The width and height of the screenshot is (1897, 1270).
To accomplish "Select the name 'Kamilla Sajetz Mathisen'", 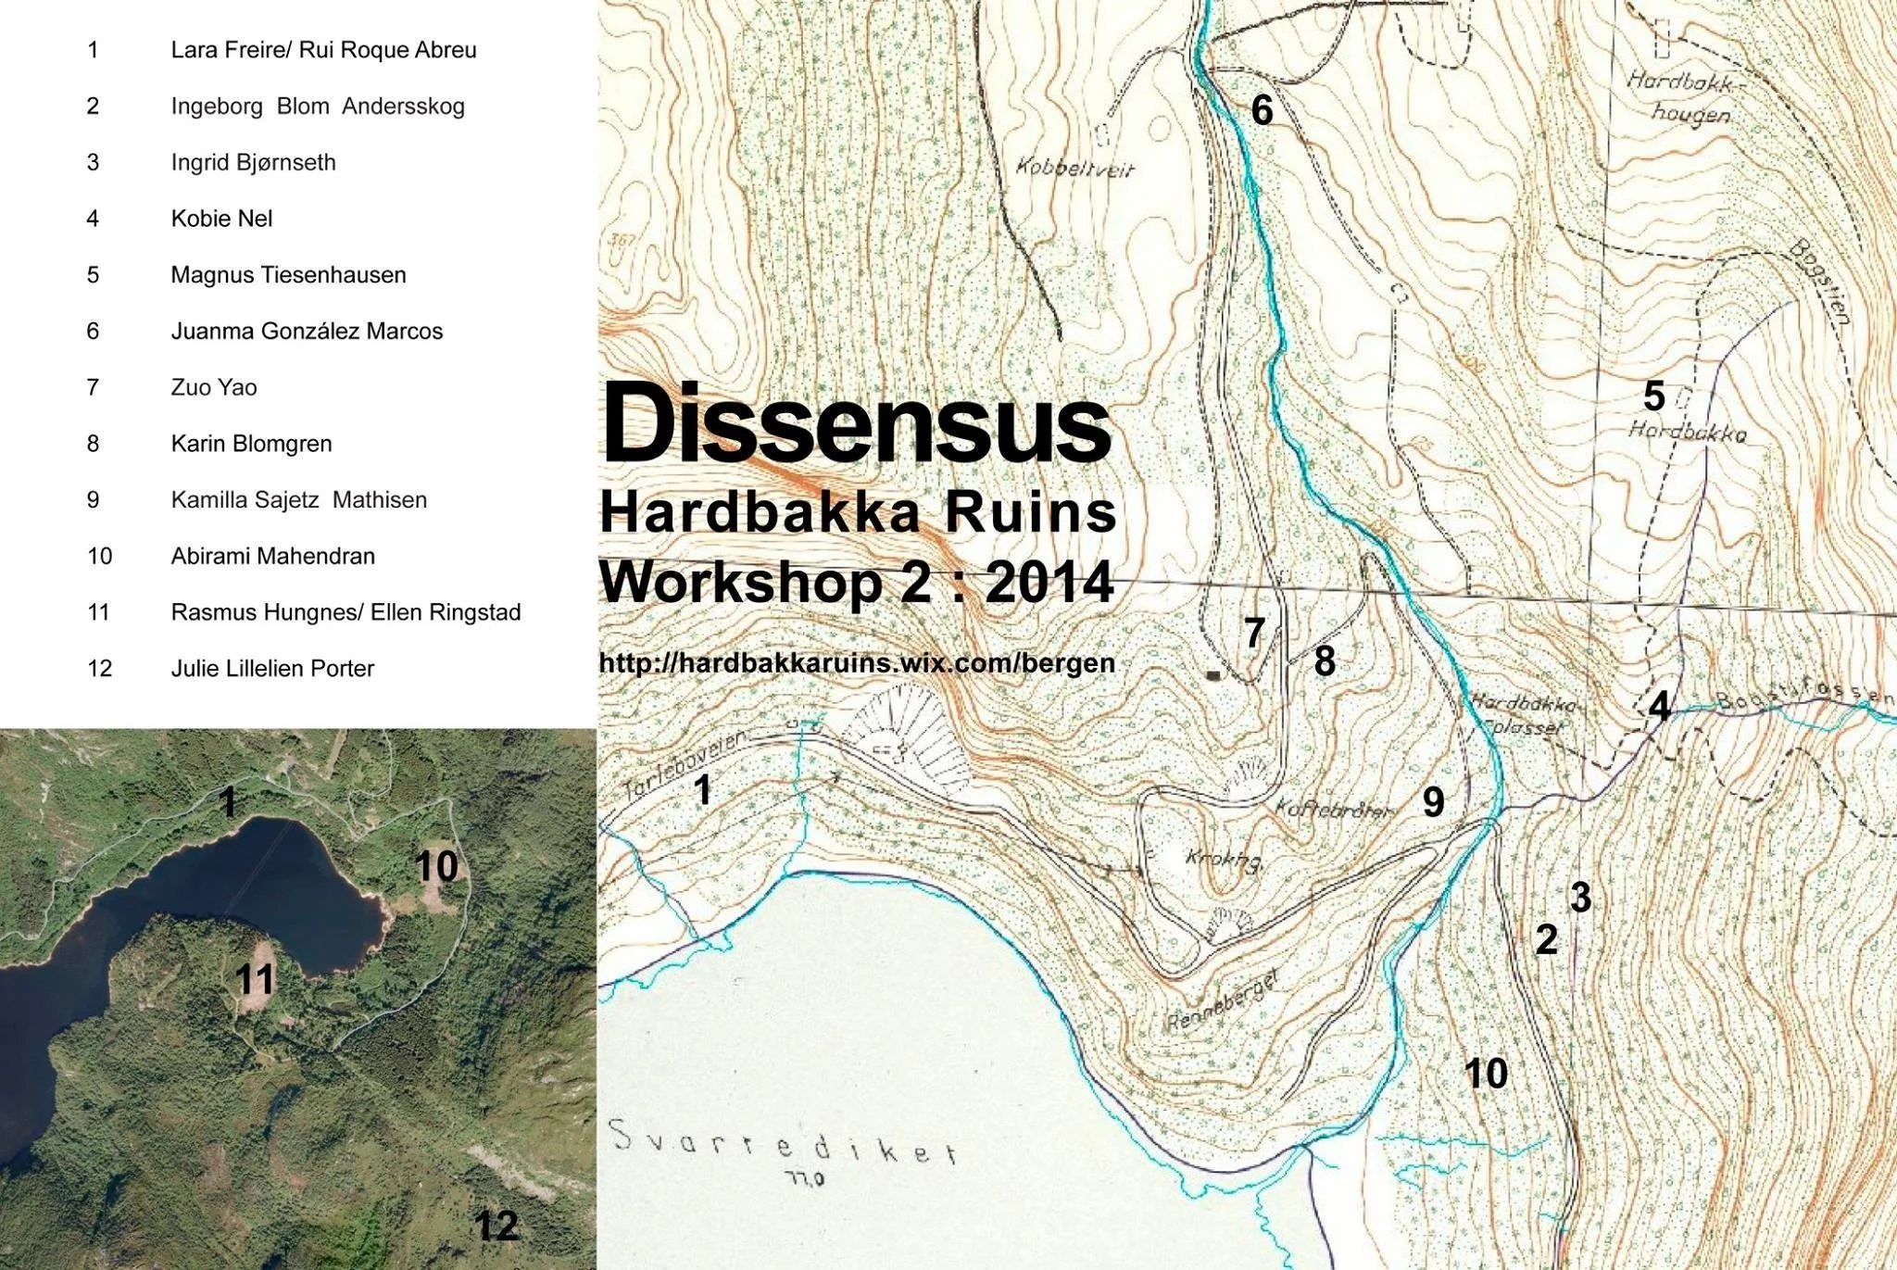I will 299,500.
